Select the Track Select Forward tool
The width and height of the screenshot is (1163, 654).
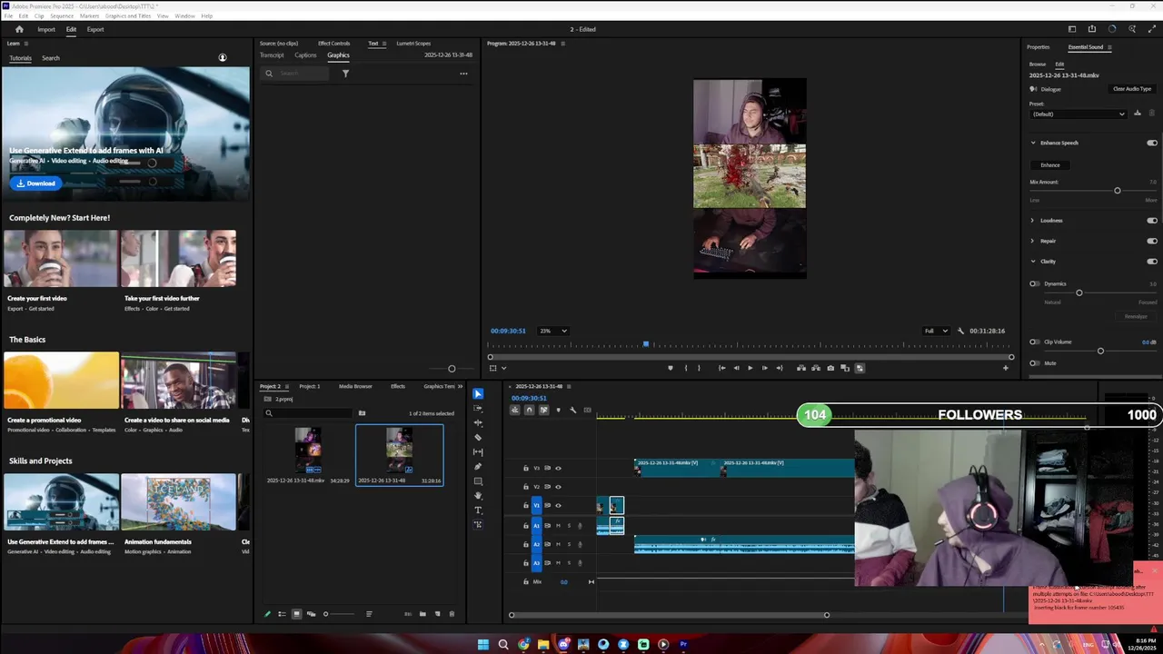(x=478, y=408)
